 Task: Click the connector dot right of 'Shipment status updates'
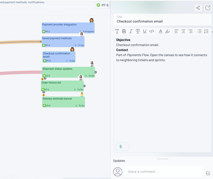(96, 72)
